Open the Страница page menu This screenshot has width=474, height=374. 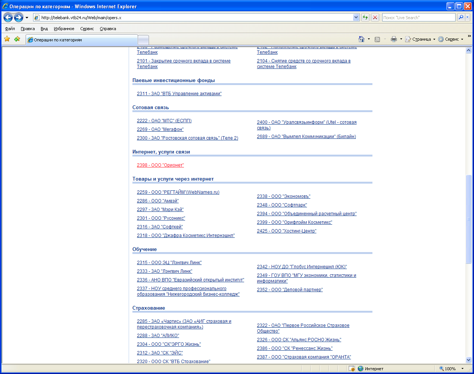(420, 39)
